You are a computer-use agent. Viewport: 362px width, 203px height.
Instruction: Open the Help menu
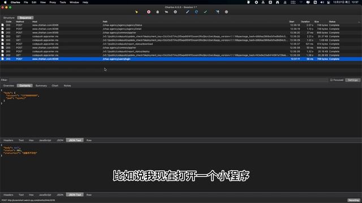(x=85, y=2)
